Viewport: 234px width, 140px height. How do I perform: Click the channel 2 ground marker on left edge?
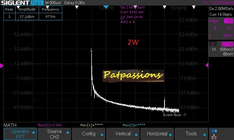tap(1, 66)
